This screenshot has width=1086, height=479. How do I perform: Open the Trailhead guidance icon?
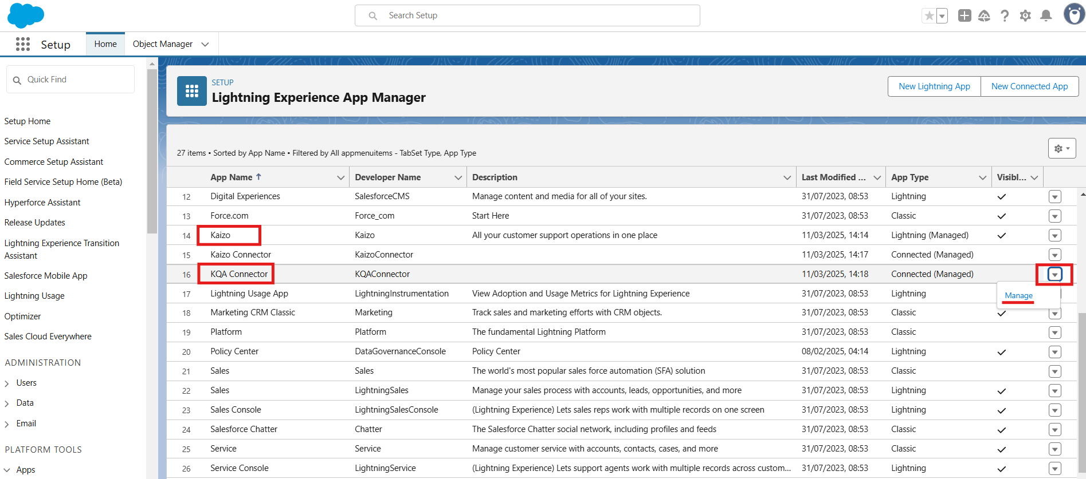tap(985, 15)
